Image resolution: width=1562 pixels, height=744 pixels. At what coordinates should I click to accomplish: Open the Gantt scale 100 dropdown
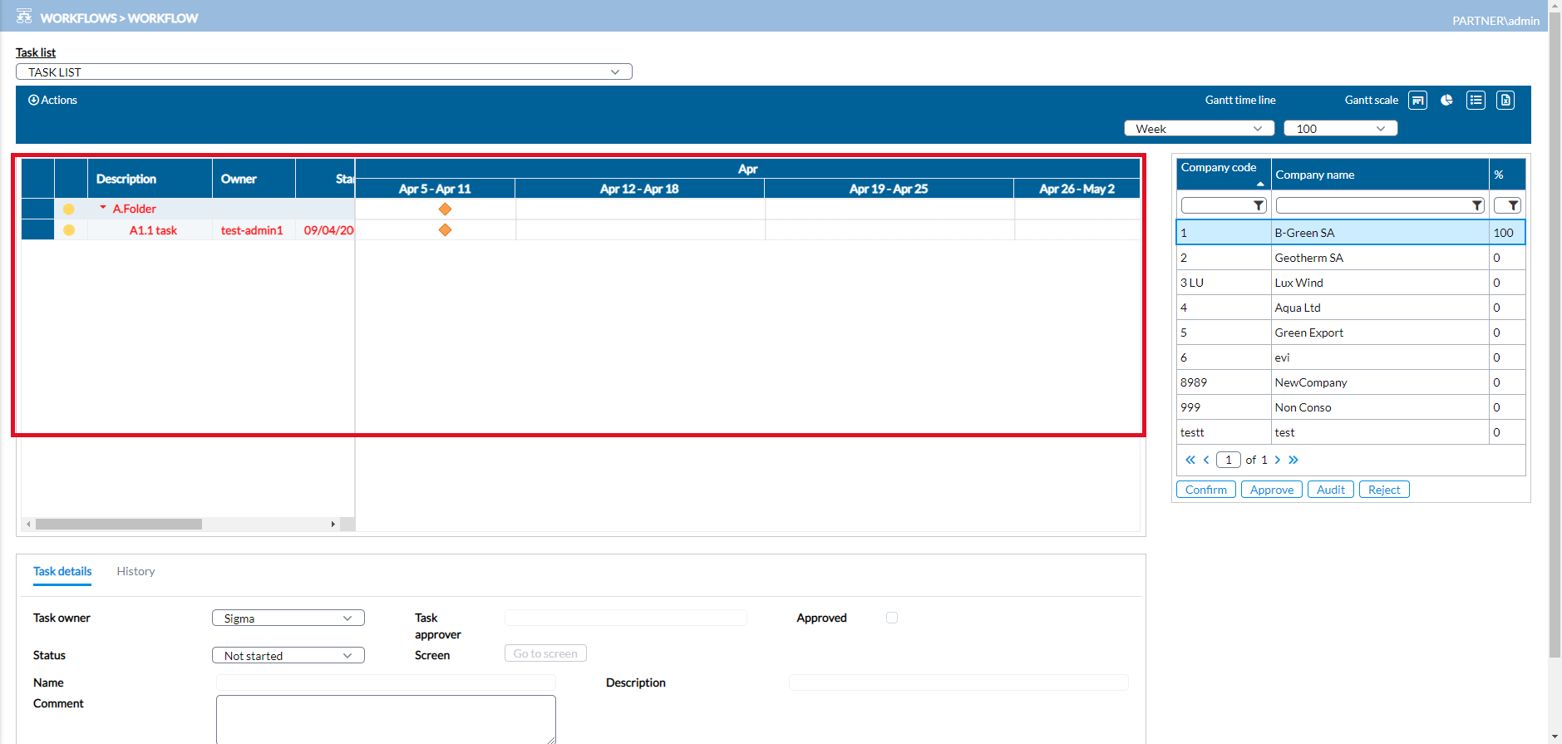click(1340, 129)
